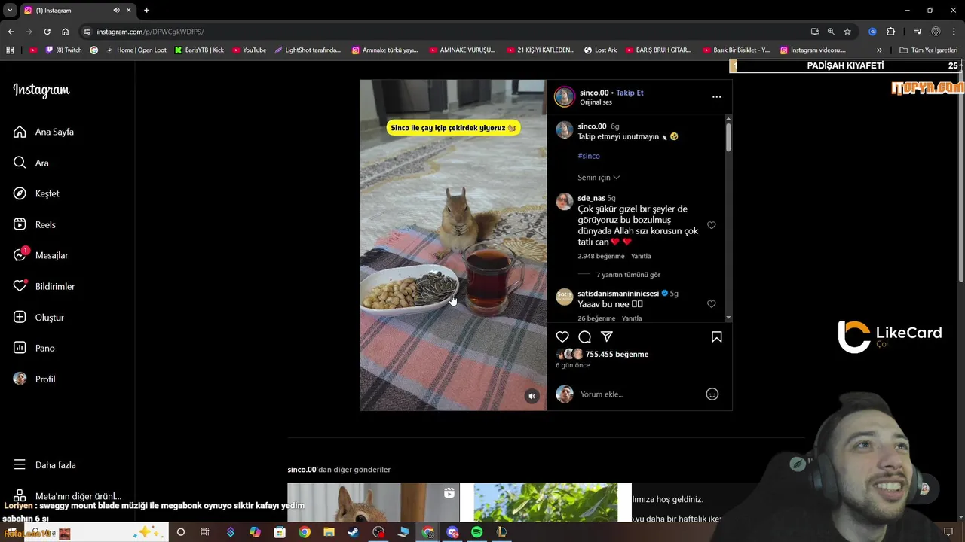This screenshot has width=965, height=542.
Task: Open Mesajlar with unread badge
Action: 41,255
